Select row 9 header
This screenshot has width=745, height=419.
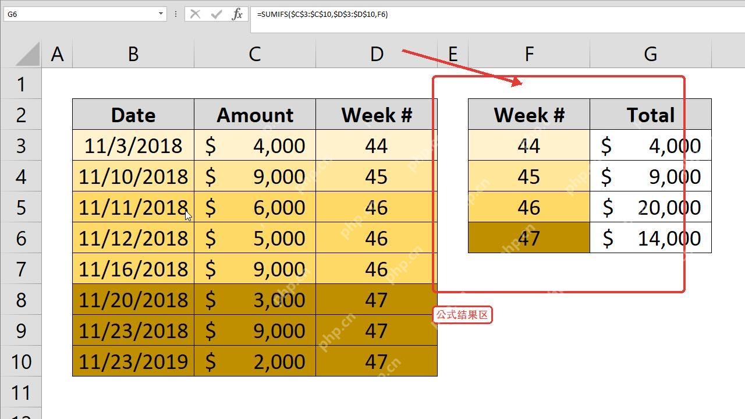coord(21,331)
